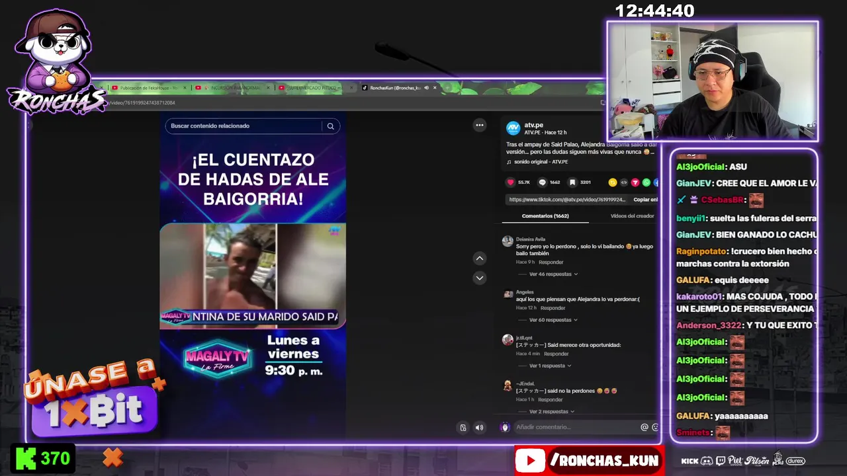This screenshot has width=847, height=476.
Task: Expand Ver 60 respuestas
Action: pos(553,320)
